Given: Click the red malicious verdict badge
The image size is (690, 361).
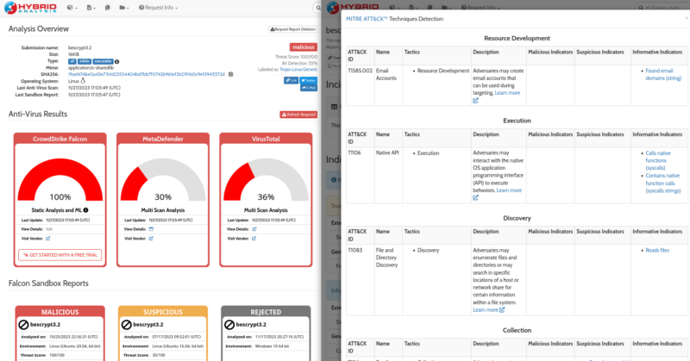Looking at the screenshot, I should [304, 47].
